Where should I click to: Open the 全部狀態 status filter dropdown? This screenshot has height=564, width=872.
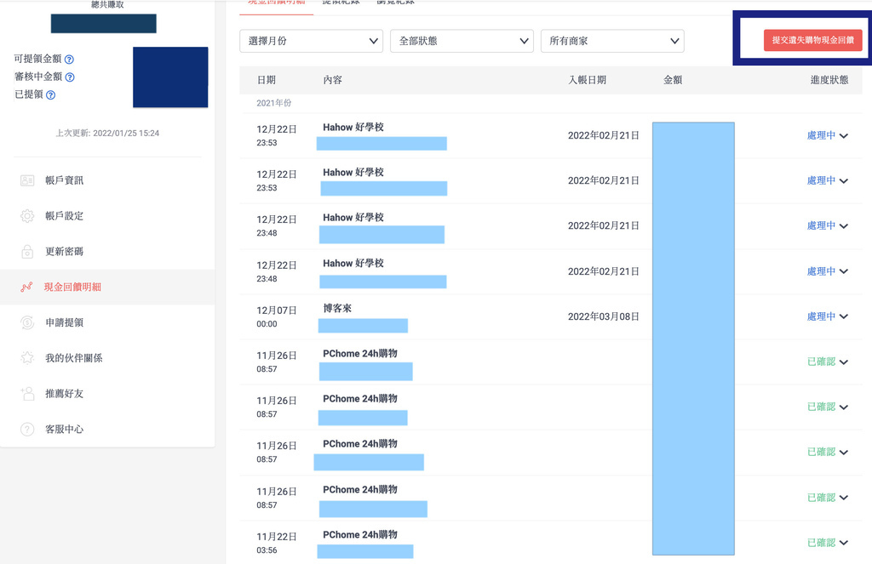pyautogui.click(x=462, y=41)
